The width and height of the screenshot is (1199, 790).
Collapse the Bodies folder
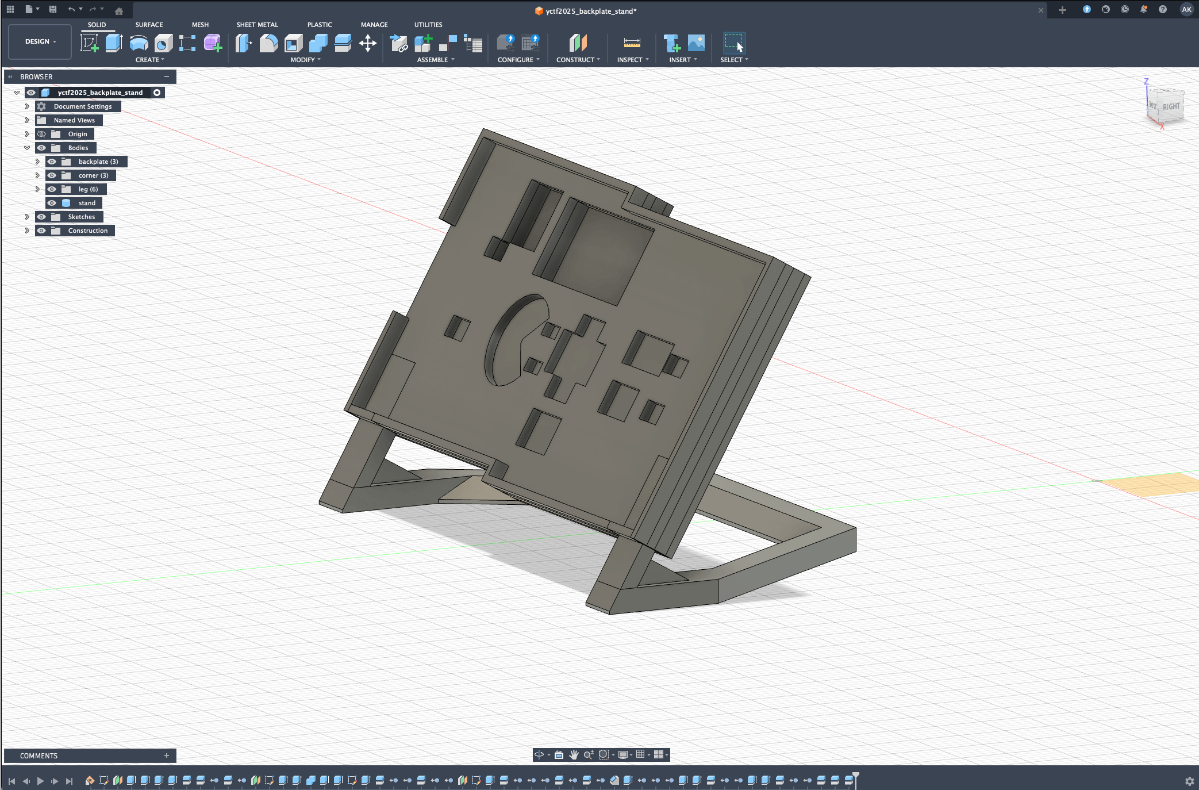pos(27,148)
